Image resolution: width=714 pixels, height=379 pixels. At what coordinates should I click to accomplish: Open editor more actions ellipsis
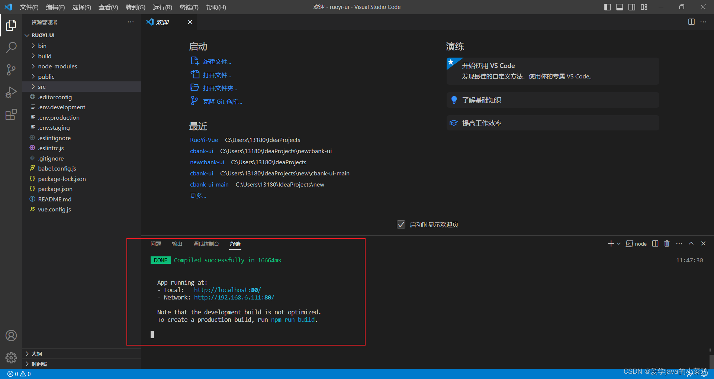click(x=703, y=22)
